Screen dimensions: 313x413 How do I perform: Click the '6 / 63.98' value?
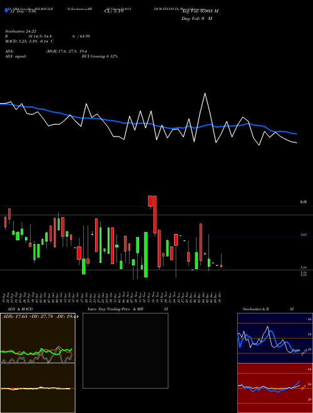[81, 36]
